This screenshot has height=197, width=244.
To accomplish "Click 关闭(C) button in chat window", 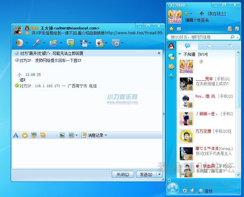I will tap(123, 174).
